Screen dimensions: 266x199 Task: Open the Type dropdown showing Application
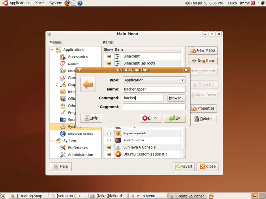[154, 80]
